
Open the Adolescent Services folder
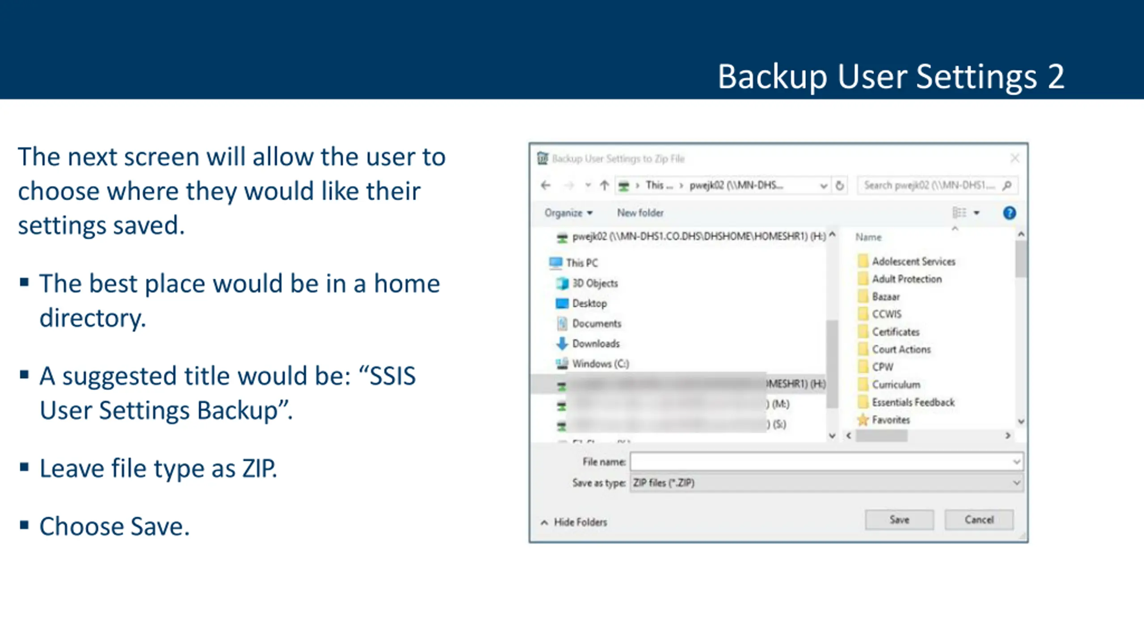pos(906,261)
